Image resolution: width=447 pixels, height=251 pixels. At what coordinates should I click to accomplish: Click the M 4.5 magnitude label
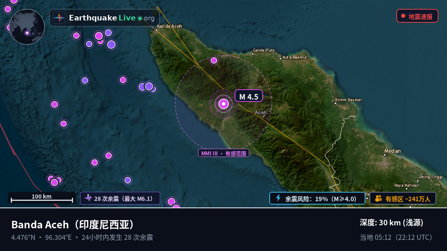[x=248, y=96]
